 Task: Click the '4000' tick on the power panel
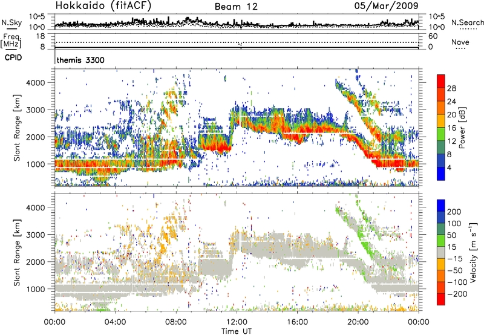pyautogui.click(x=36, y=83)
